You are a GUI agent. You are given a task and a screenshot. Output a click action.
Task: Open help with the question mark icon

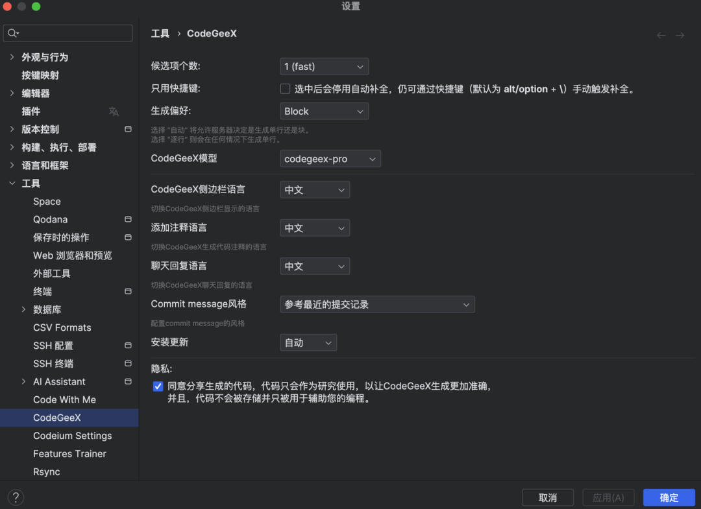click(16, 497)
